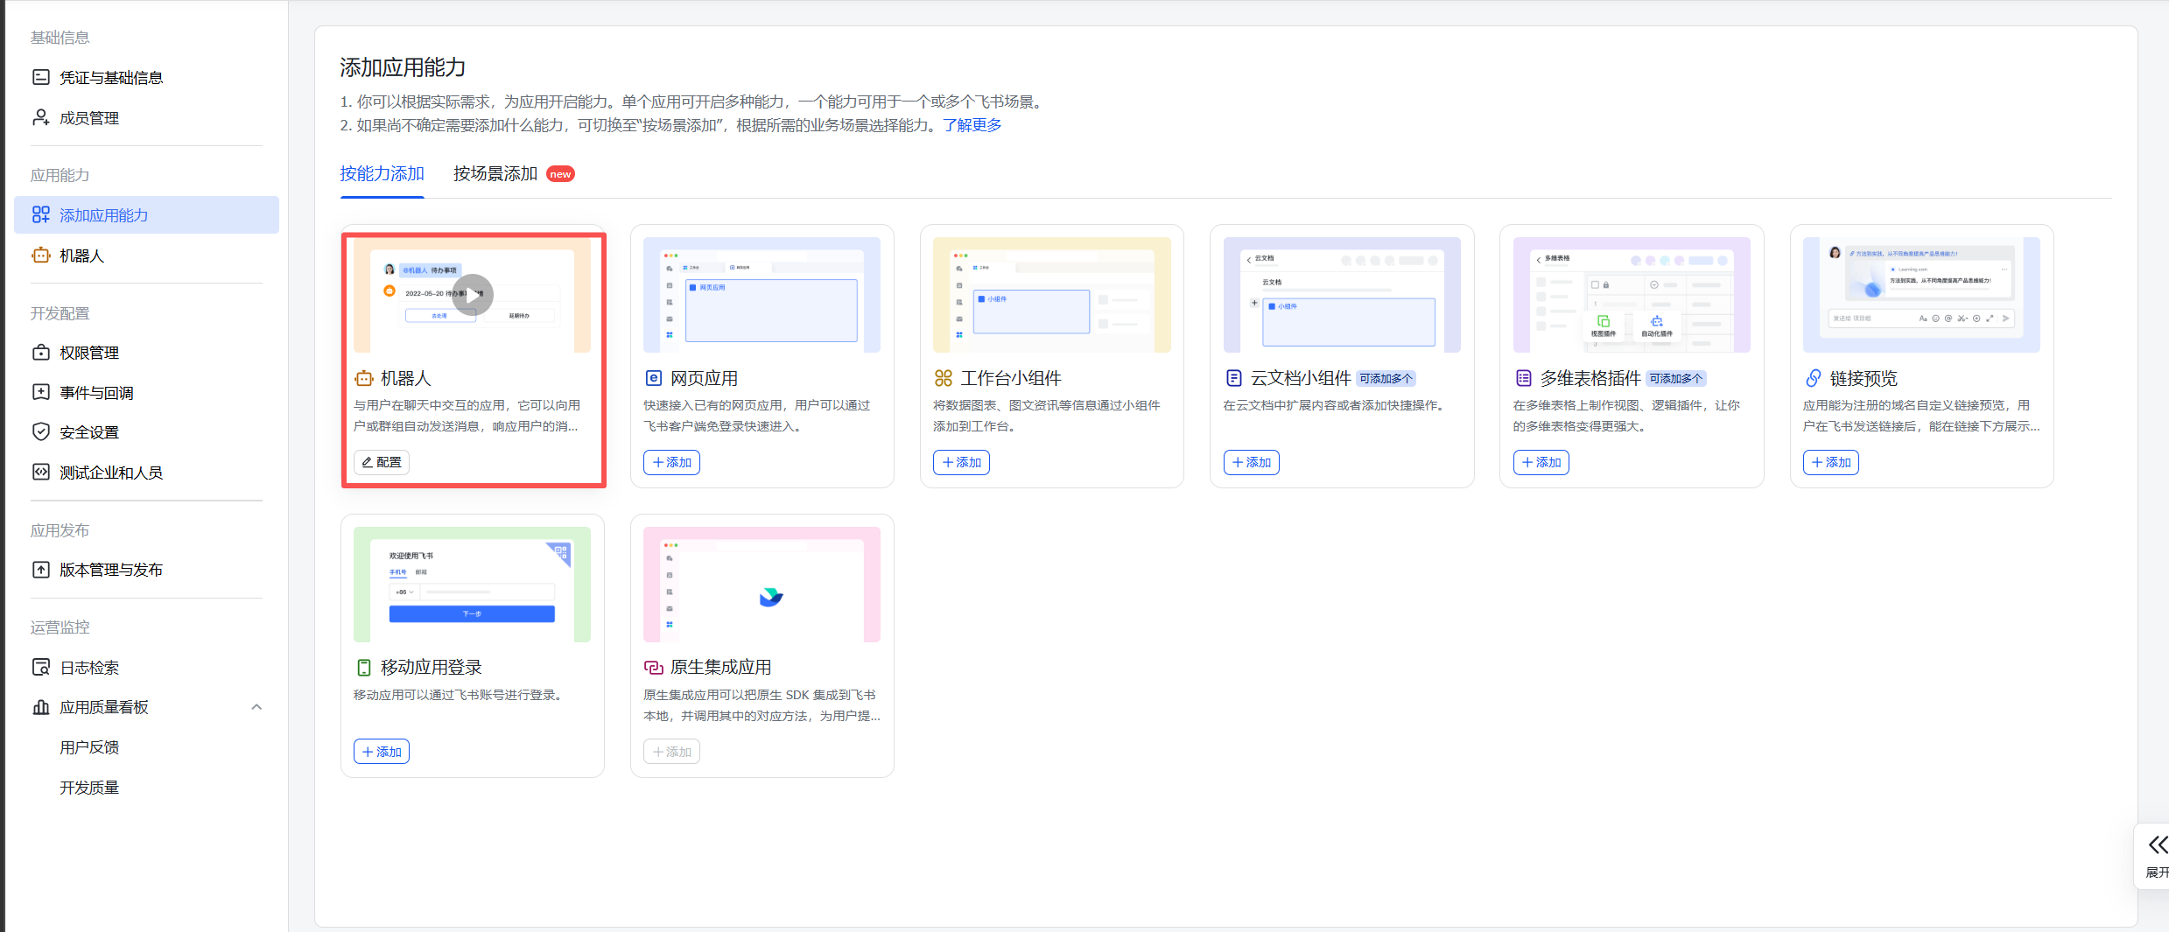The image size is (2169, 932).
Task: Click the 成员管理 person icon
Action: coord(40,117)
